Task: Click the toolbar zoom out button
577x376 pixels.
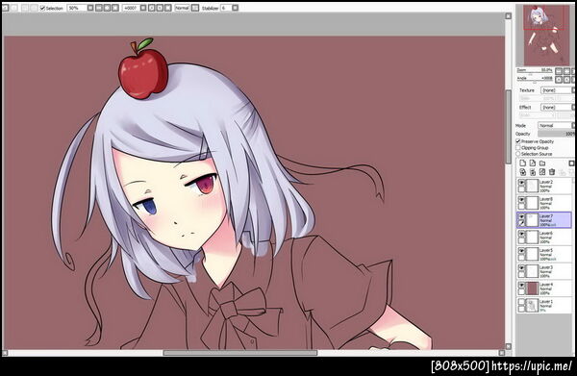Action: 99,8
